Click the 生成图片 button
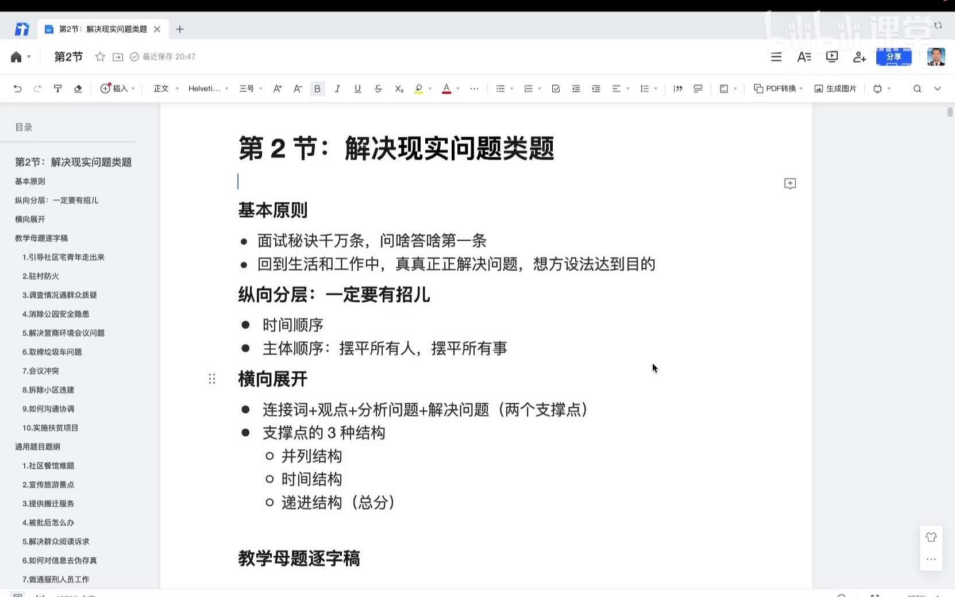Screen dimensions: 955x597 click(x=835, y=88)
